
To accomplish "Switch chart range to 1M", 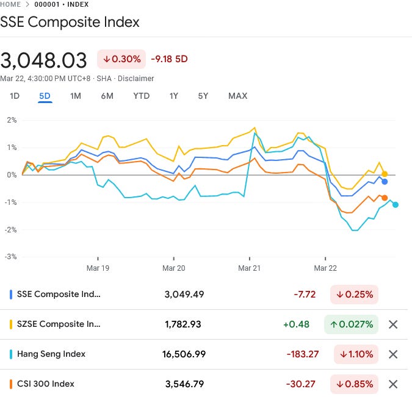I will pos(76,96).
